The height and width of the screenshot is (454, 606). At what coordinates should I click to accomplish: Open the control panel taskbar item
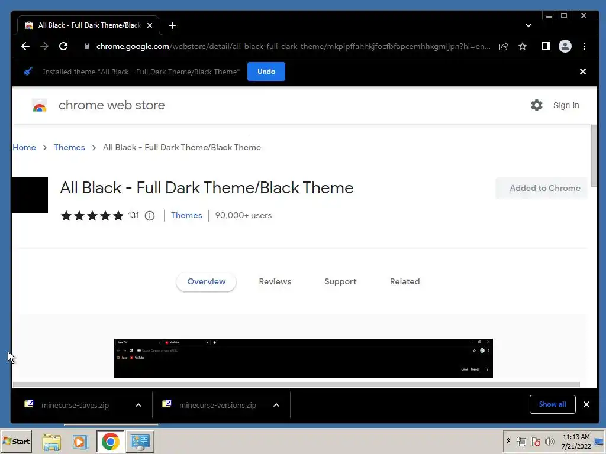pos(140,441)
